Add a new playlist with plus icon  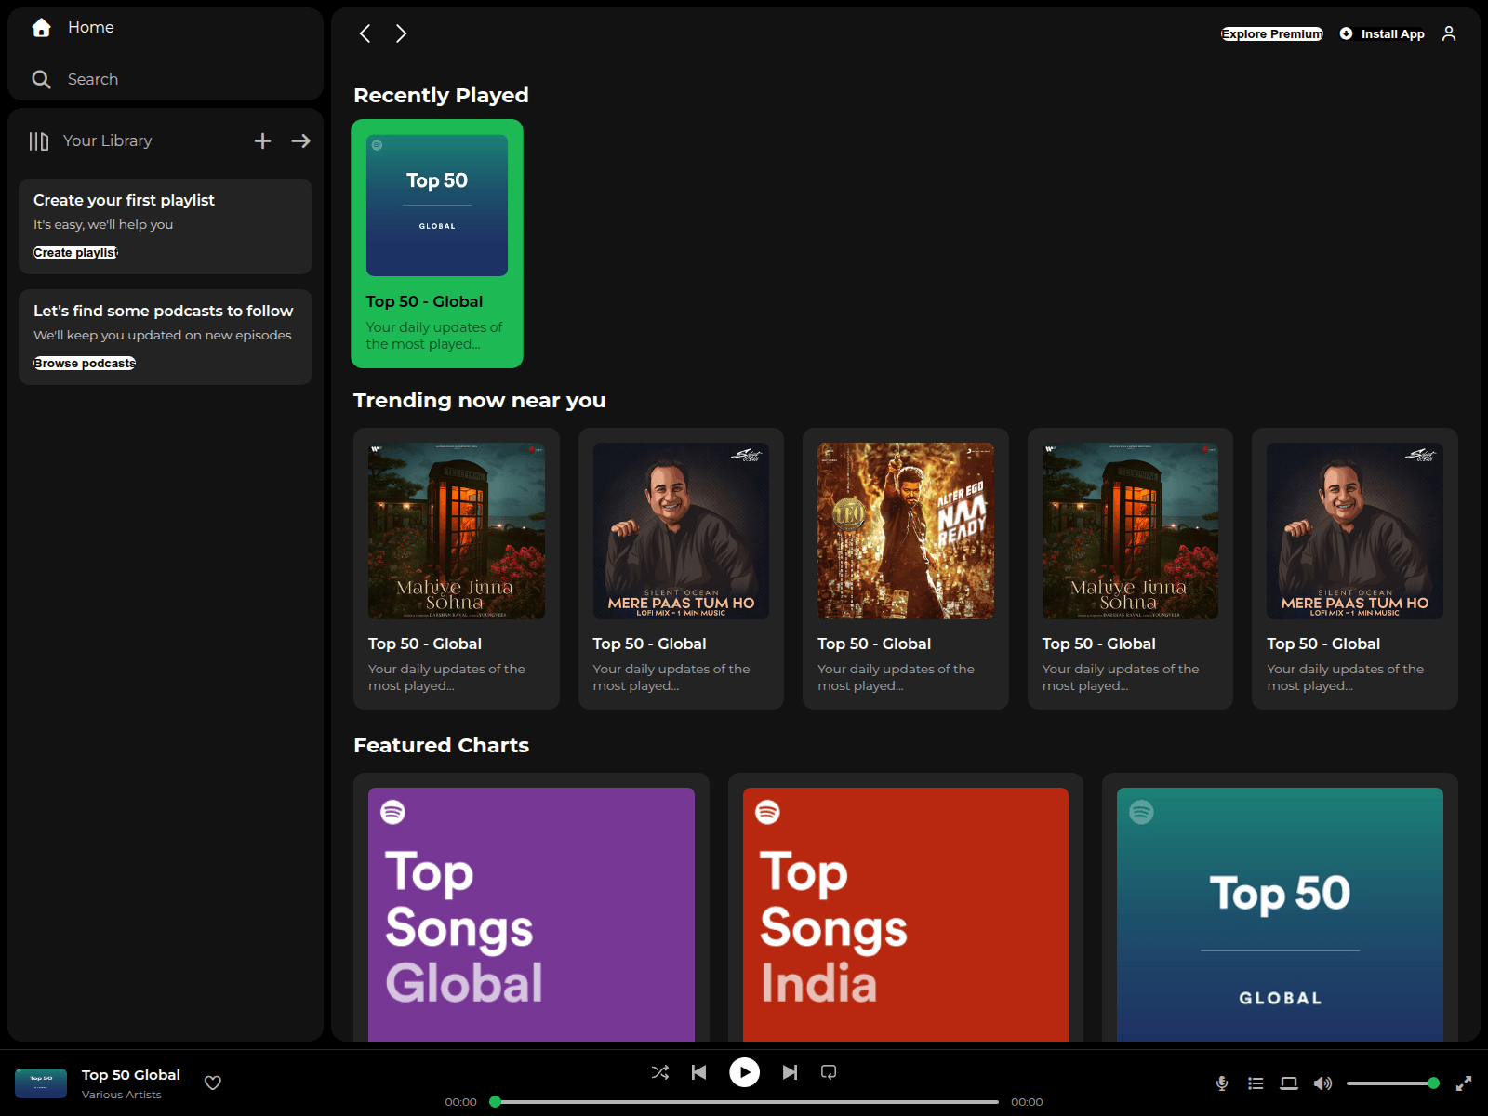pos(263,140)
